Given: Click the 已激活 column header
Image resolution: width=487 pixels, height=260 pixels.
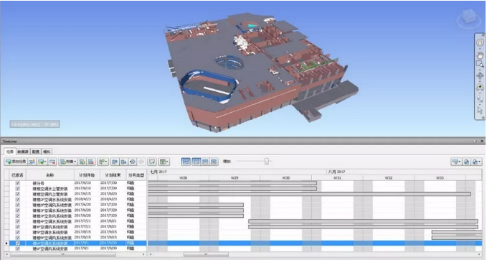Looking at the screenshot, I should point(17,175).
